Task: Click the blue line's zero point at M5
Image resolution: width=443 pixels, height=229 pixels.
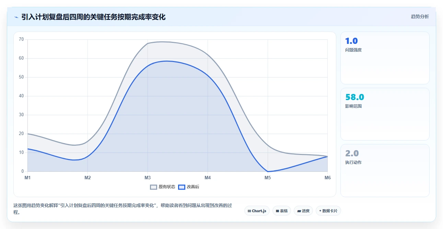Action: click(x=268, y=171)
